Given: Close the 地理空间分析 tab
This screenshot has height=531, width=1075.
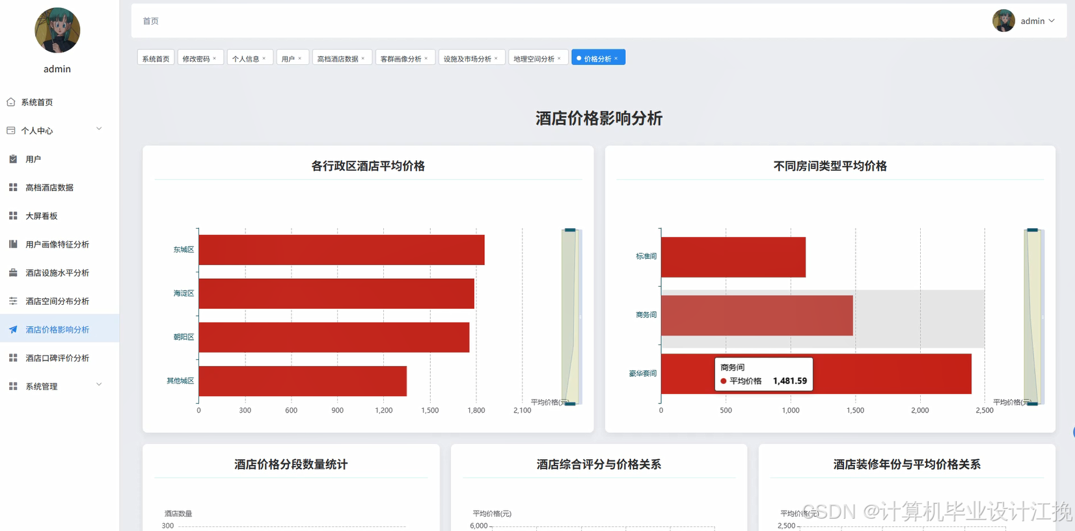Looking at the screenshot, I should pyautogui.click(x=559, y=58).
